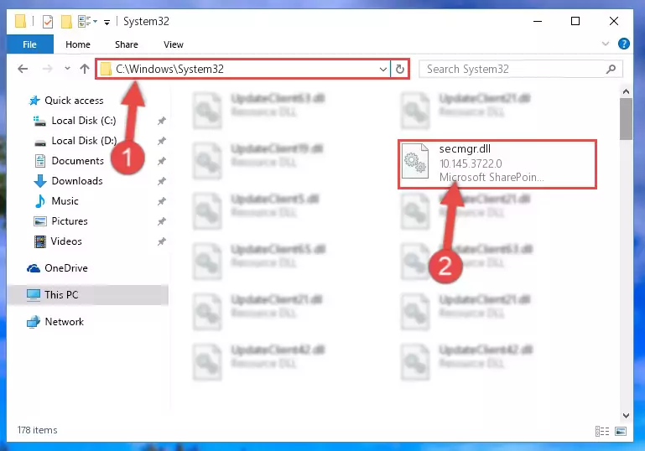Expand the ribbon with the chevron
This screenshot has height=451, width=645.
(x=605, y=44)
